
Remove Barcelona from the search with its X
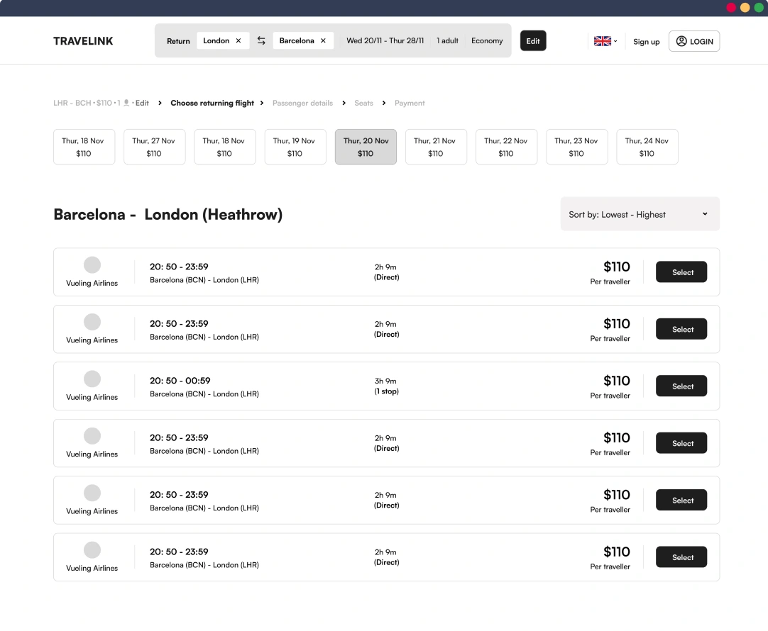323,40
